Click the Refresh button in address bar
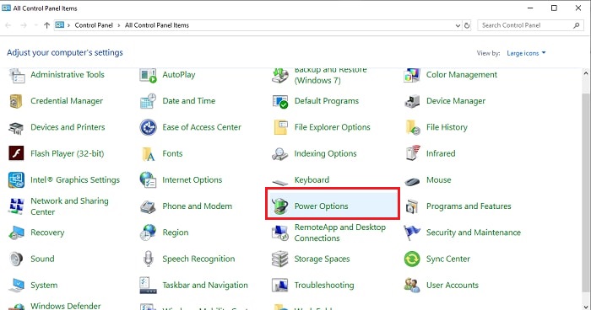This screenshot has width=591, height=310. (467, 25)
